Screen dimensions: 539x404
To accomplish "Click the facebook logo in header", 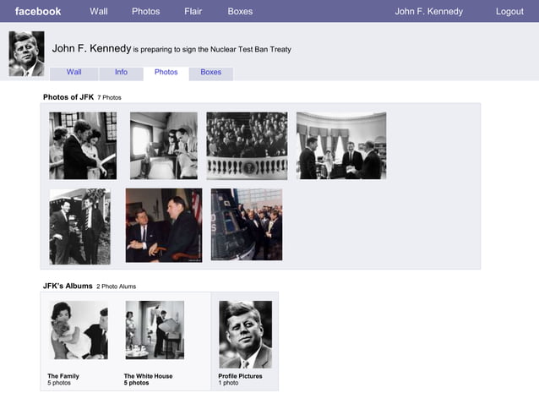I will click(x=38, y=12).
